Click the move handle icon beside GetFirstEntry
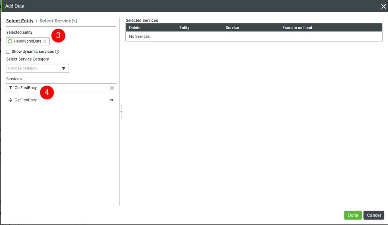388x225 pixels. coord(10,100)
